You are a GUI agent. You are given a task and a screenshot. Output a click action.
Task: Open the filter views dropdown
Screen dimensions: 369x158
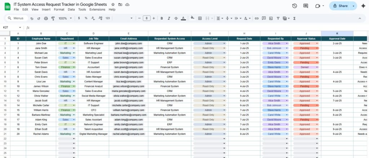(286, 18)
